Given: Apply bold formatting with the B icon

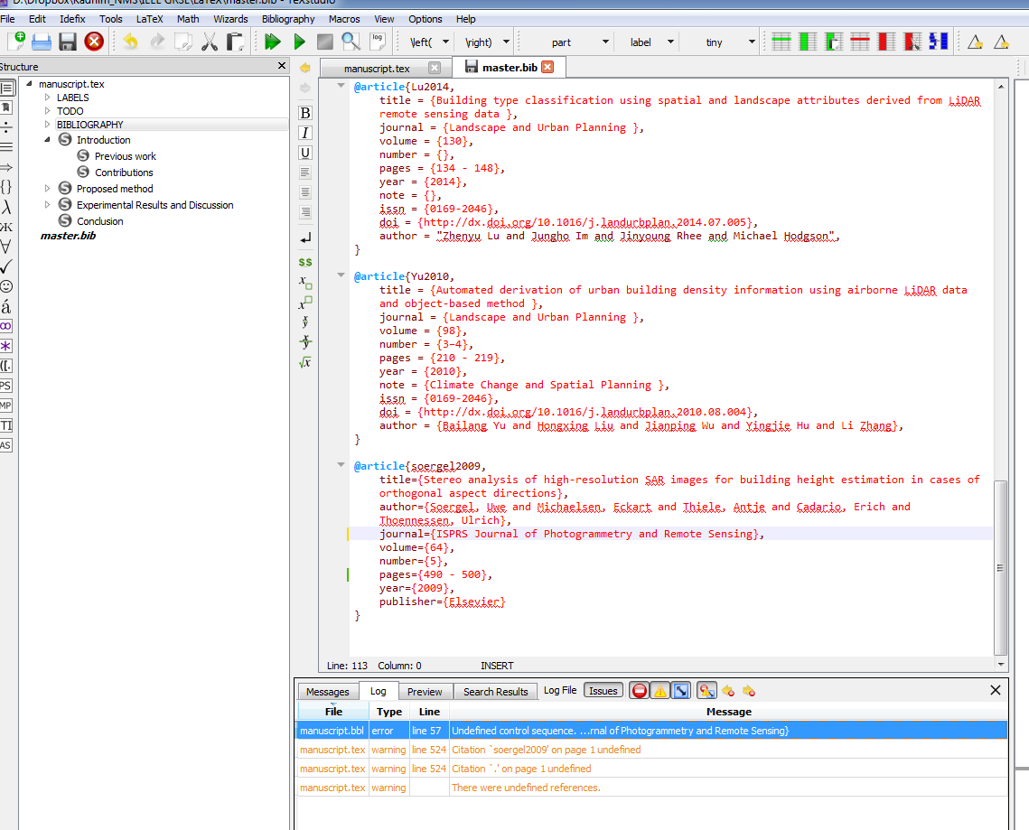Looking at the screenshot, I should click(x=305, y=113).
